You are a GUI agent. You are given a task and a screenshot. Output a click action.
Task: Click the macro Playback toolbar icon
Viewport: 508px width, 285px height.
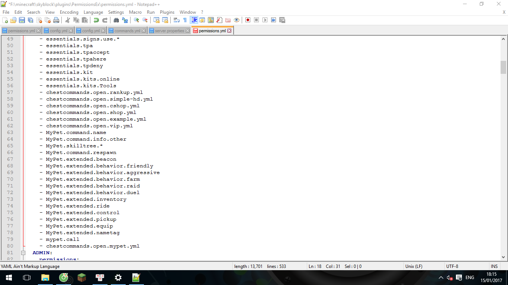pos(265,20)
